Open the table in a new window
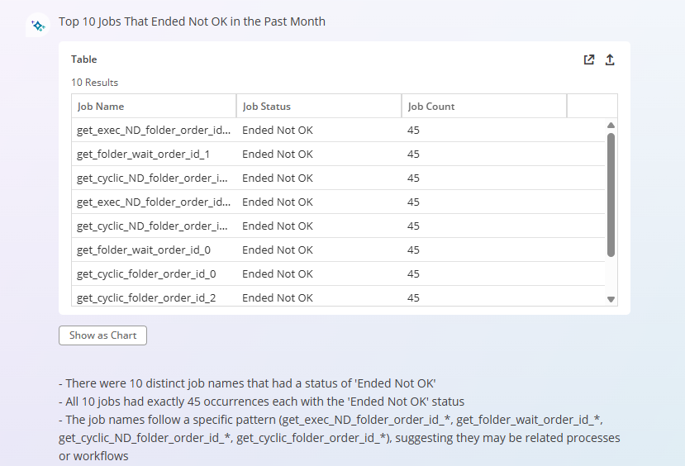685x466 pixels. pyautogui.click(x=589, y=59)
